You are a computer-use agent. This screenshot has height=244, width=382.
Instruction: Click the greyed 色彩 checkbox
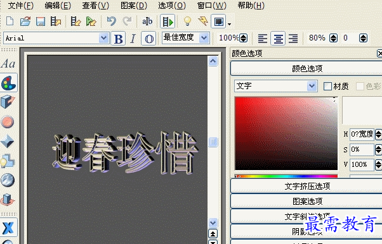360,86
